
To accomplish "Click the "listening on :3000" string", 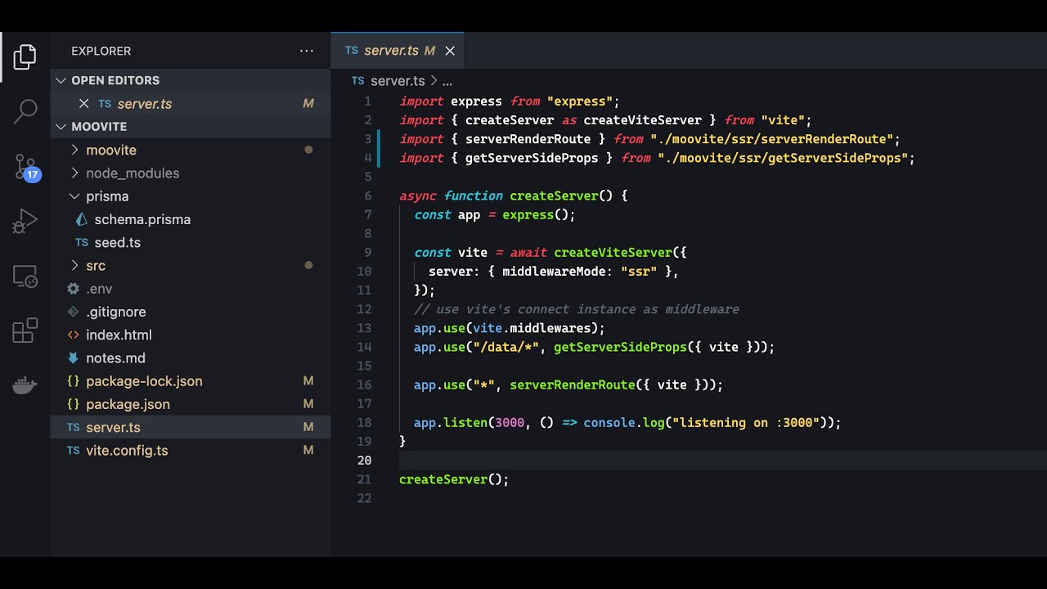I will (x=746, y=423).
